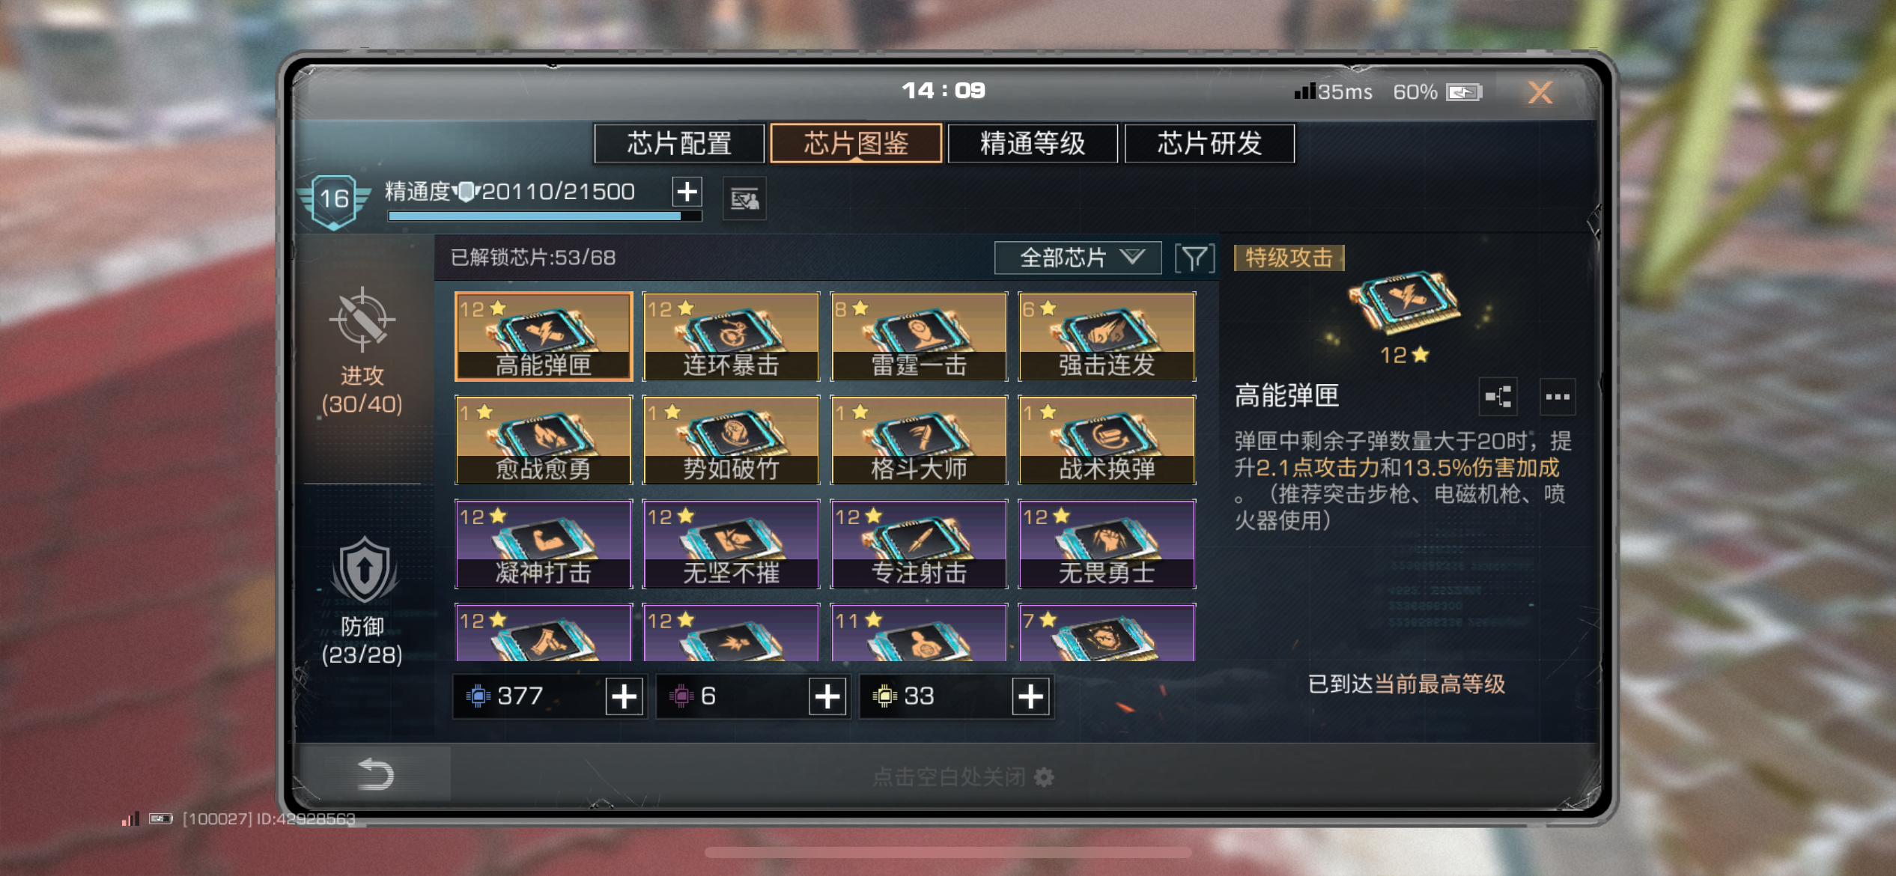Add more blue chips beside 377
1896x876 pixels.
point(624,697)
